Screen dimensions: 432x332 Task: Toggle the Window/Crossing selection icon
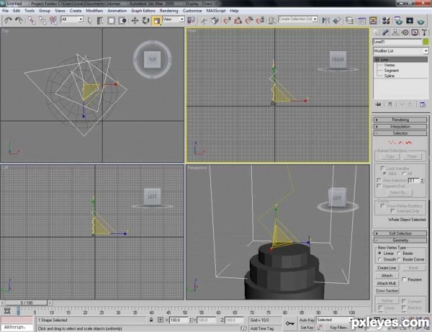[122, 21]
